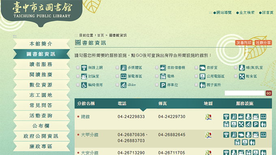Click nursing room icon in 大甲分館 row
The image size is (276, 155).
tap(248, 135)
